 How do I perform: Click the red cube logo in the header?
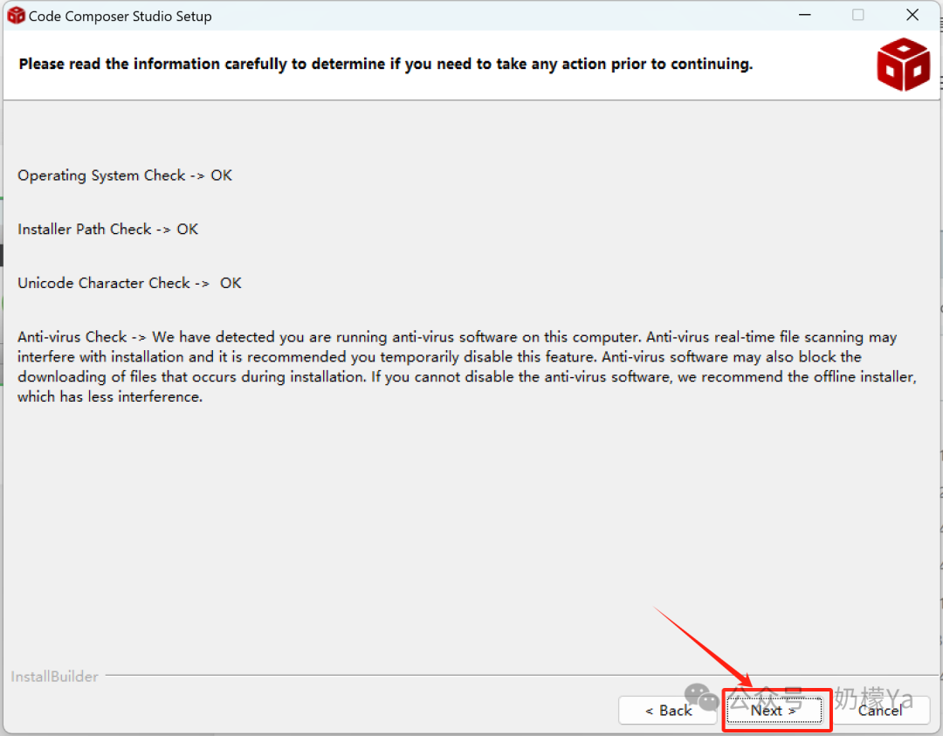pos(903,65)
